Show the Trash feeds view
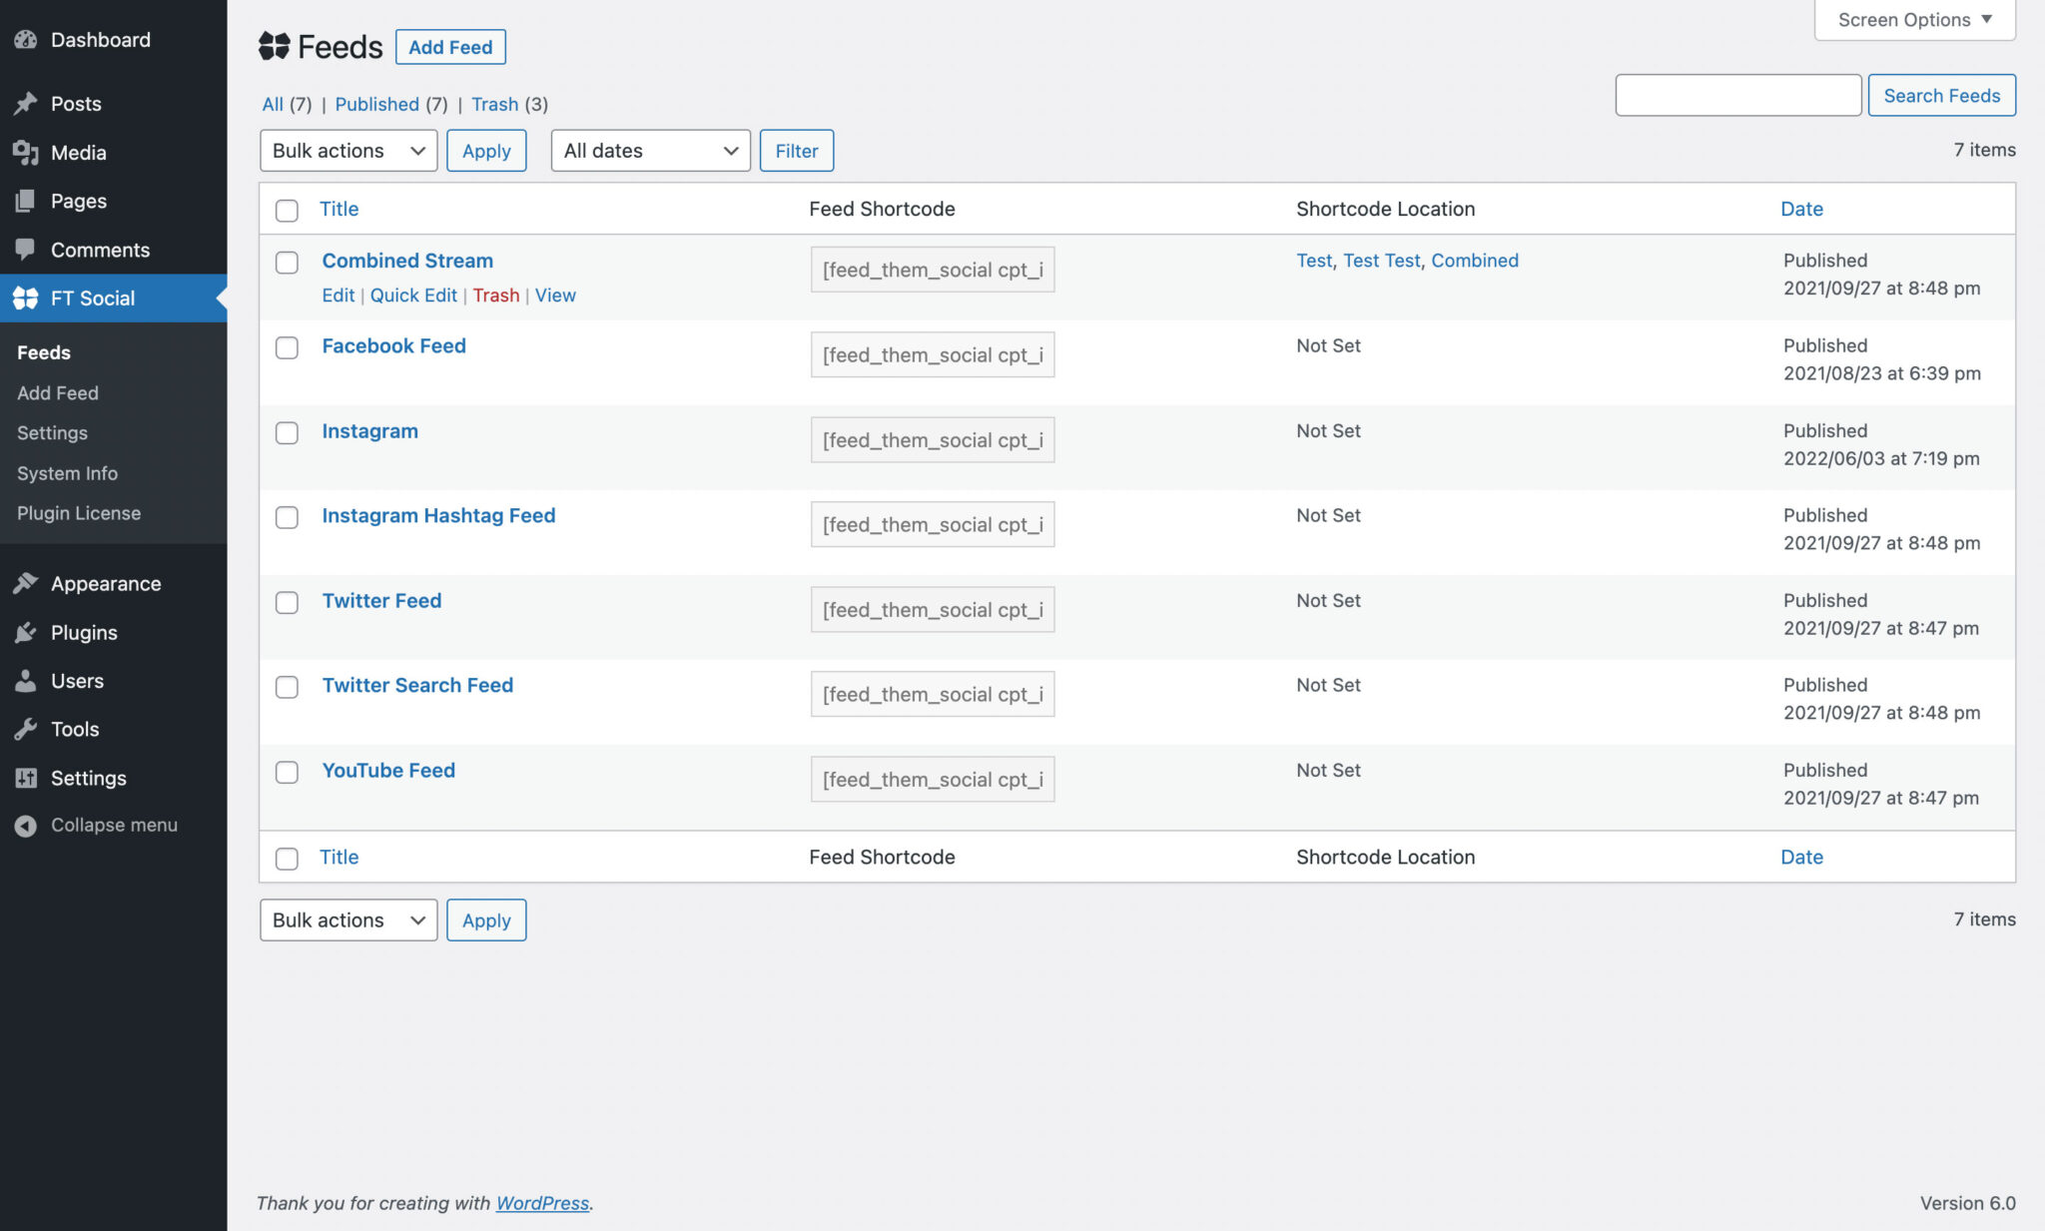The height and width of the screenshot is (1231, 2045). coord(494,104)
